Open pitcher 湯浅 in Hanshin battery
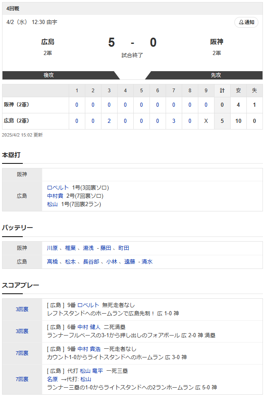This screenshot has width=265, height=398. 88,248
